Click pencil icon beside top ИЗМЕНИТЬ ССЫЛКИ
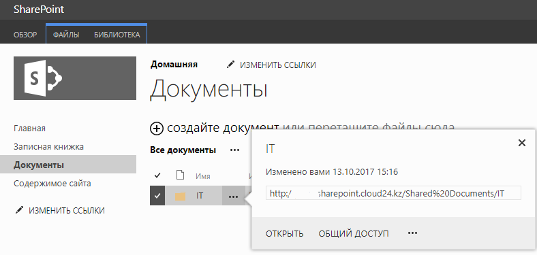537x255 pixels. (230, 65)
